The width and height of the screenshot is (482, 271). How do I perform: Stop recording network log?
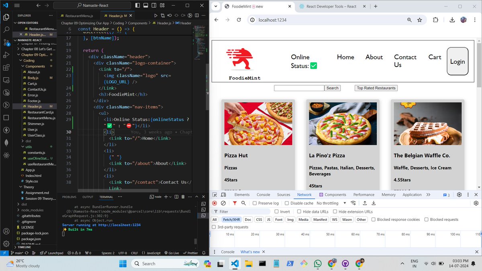(214, 203)
